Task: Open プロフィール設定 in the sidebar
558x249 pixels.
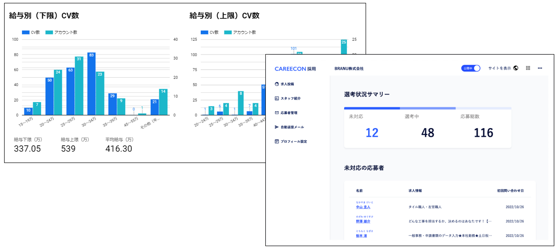Action: [294, 142]
